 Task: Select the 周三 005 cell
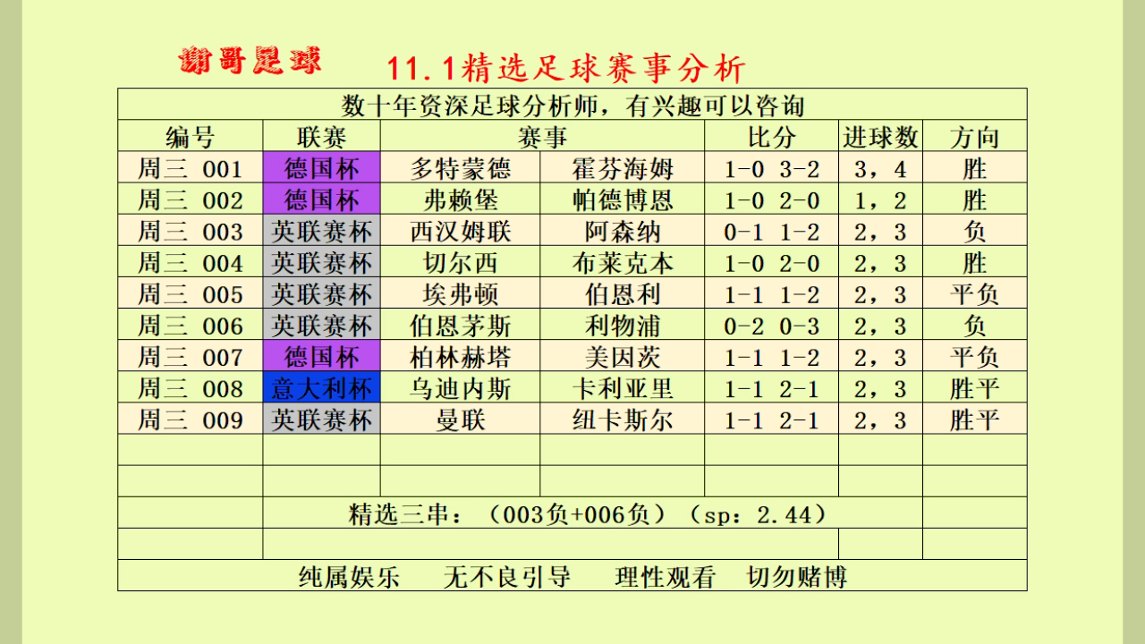click(x=191, y=293)
